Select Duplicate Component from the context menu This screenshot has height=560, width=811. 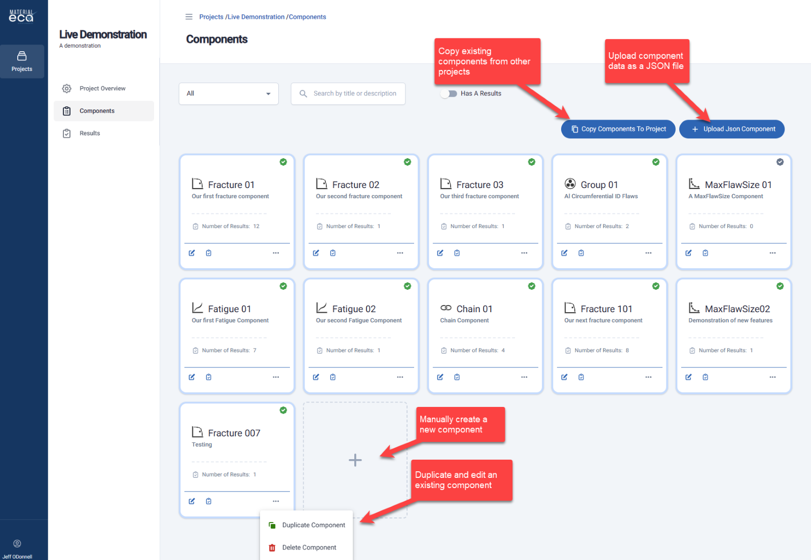coord(313,525)
